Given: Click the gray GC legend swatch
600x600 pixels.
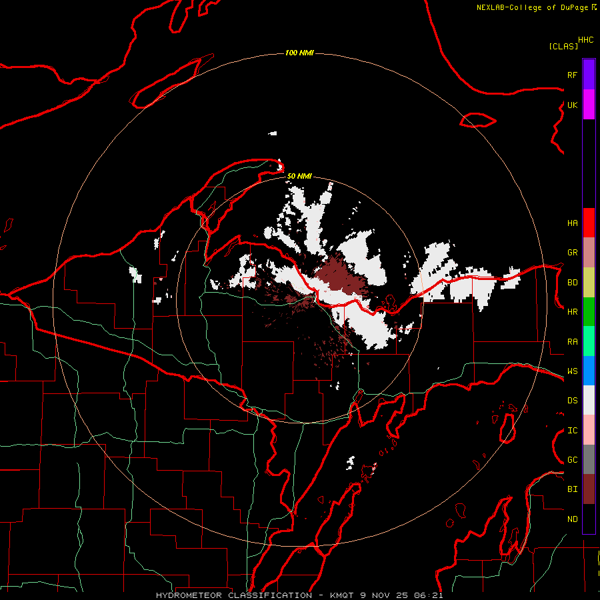Looking at the screenshot, I should click(589, 459).
